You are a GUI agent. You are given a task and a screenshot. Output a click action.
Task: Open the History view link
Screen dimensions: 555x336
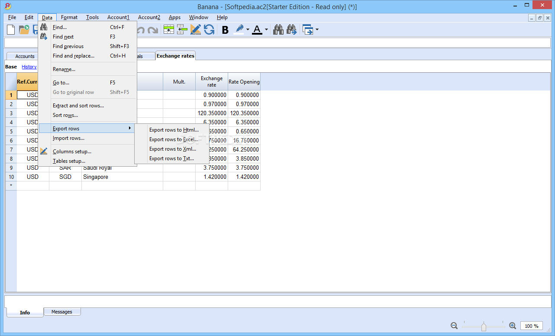(x=29, y=67)
